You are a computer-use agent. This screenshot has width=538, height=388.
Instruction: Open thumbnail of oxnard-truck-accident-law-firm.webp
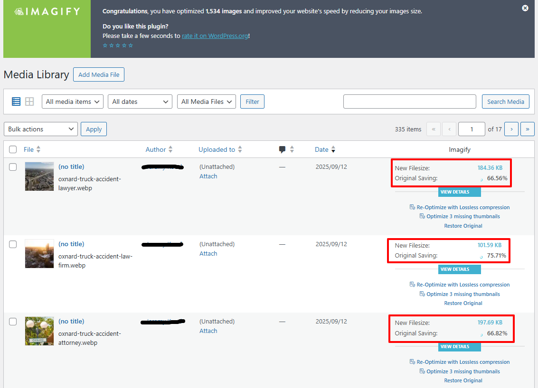[39, 254]
